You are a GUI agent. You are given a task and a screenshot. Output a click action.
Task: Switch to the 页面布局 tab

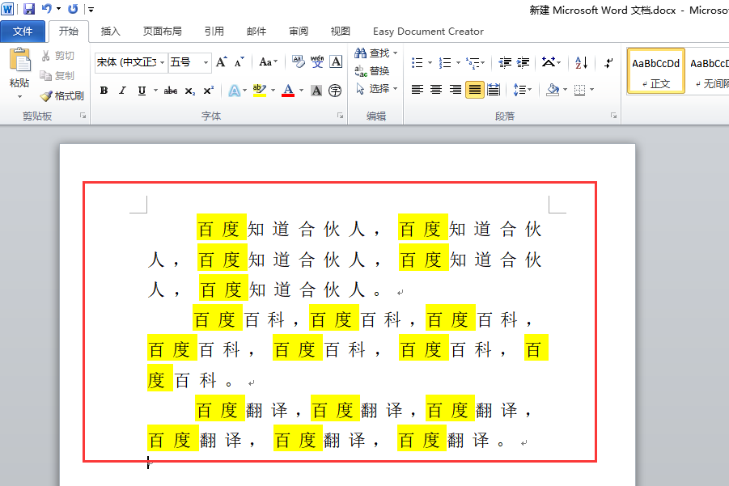click(163, 31)
